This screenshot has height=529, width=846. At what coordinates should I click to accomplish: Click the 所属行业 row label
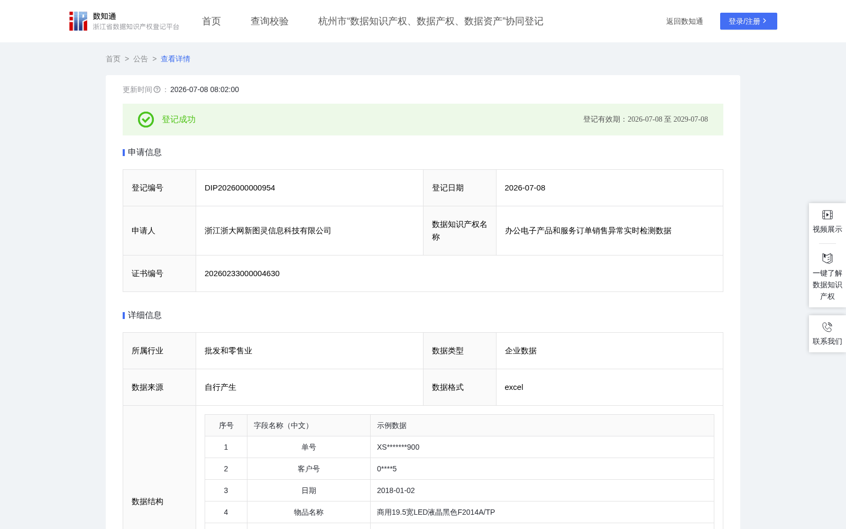pyautogui.click(x=148, y=351)
